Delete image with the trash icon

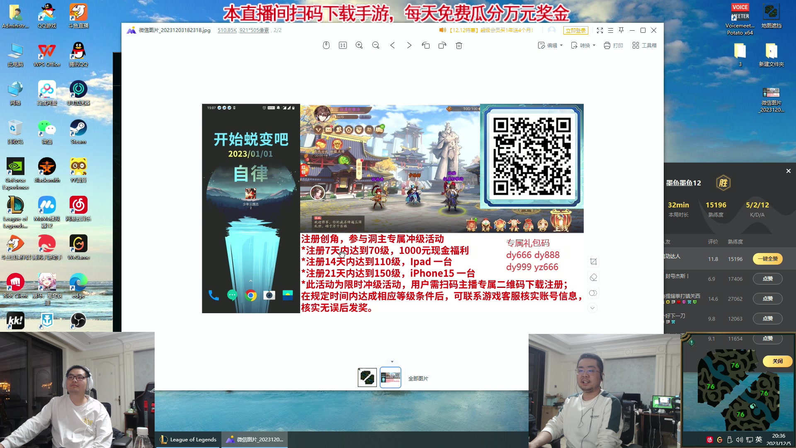point(459,45)
